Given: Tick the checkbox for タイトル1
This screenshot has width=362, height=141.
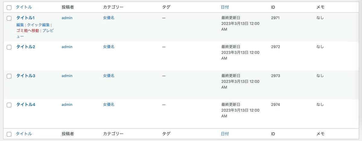Looking at the screenshot, I should click(9, 18).
